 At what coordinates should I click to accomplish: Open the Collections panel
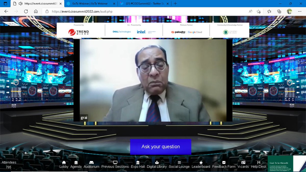[279, 11]
